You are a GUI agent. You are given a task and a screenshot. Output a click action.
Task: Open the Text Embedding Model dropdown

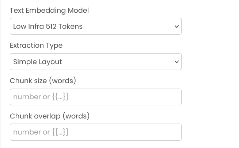point(95,26)
